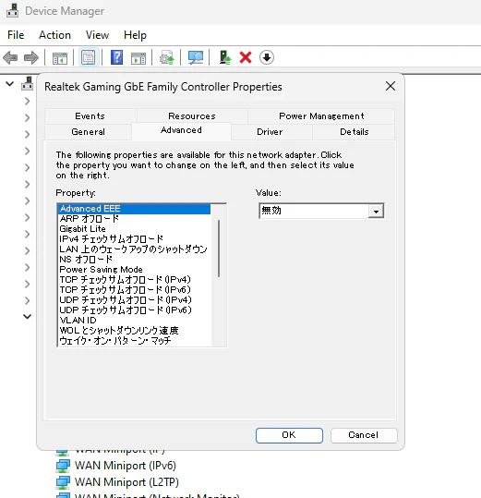Close the Realtek Properties dialog
Image resolution: width=481 pixels, height=498 pixels.
coord(391,86)
